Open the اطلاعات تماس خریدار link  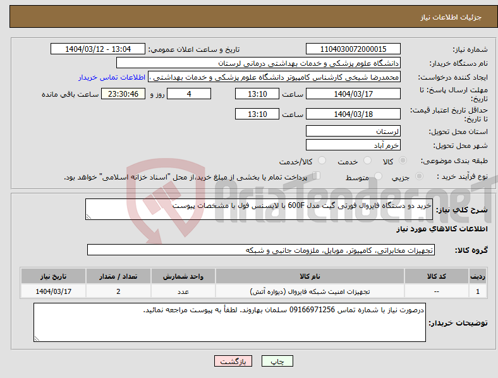click(x=112, y=77)
